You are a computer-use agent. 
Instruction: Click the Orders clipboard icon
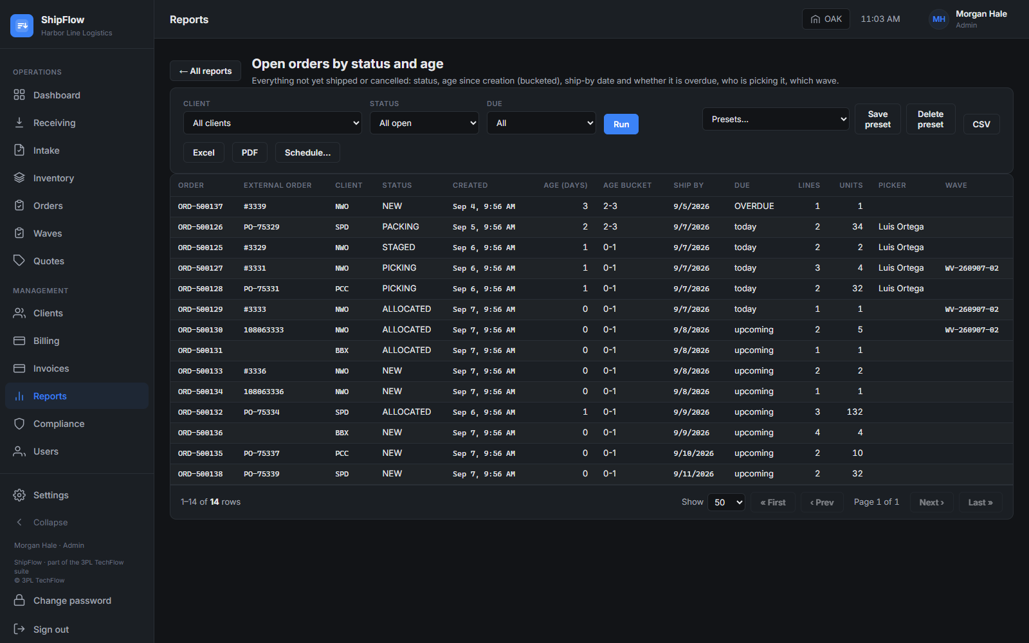click(19, 206)
